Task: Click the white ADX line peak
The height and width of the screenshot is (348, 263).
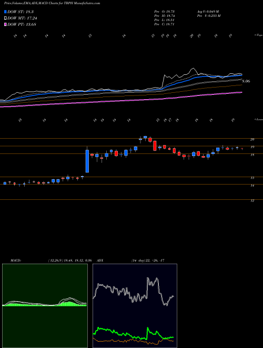Action: [x=148, y=278]
